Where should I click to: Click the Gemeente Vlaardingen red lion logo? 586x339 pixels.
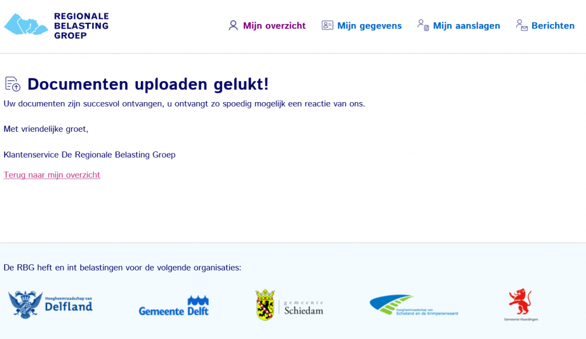click(x=521, y=305)
